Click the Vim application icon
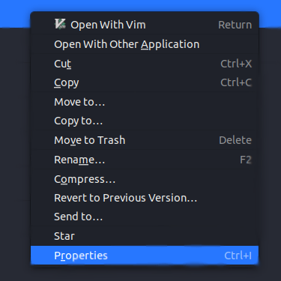The image size is (281, 281). coord(60,24)
